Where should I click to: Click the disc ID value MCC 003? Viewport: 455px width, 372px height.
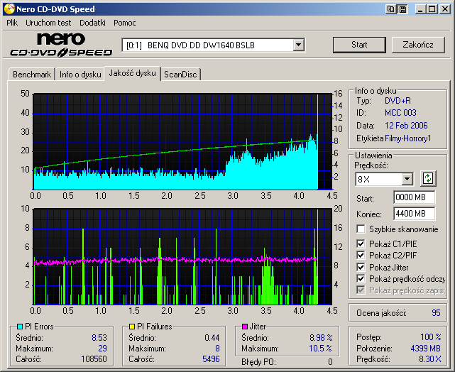tap(400, 113)
